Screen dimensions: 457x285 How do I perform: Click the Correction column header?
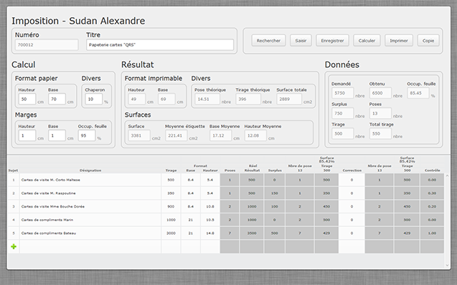[352, 170]
